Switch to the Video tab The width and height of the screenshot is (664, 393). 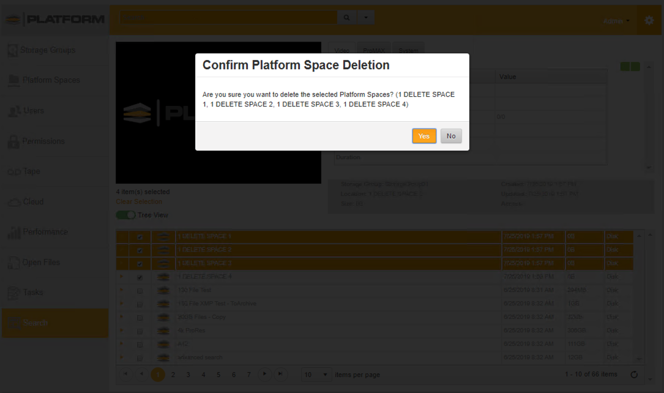pyautogui.click(x=341, y=50)
